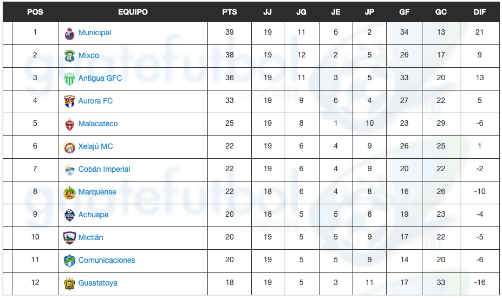
Task: Click the DIF column header
Action: (479, 12)
